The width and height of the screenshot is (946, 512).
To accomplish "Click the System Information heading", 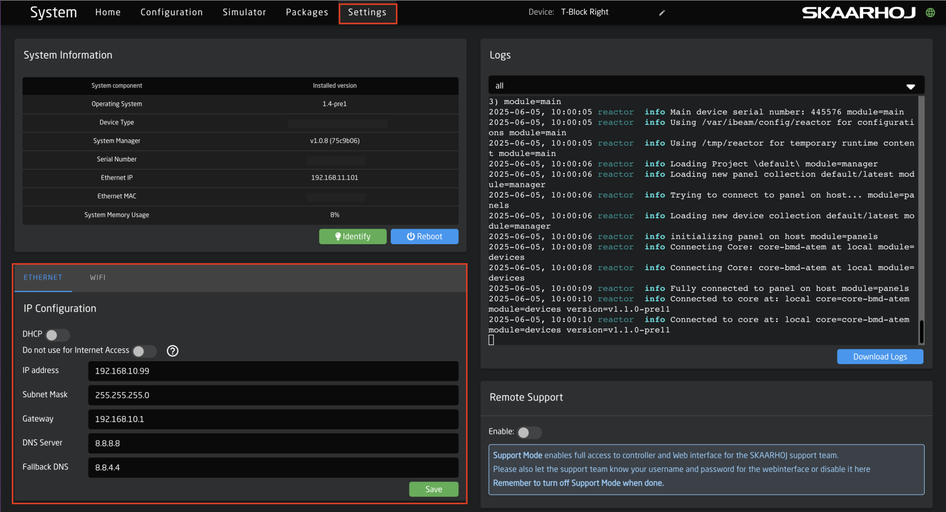I will coord(68,55).
